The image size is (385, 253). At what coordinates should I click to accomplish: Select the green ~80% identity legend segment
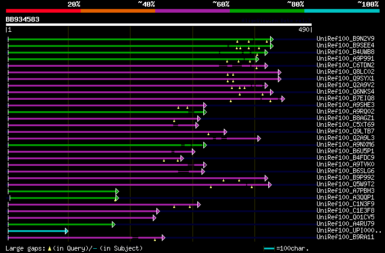tap(267, 11)
